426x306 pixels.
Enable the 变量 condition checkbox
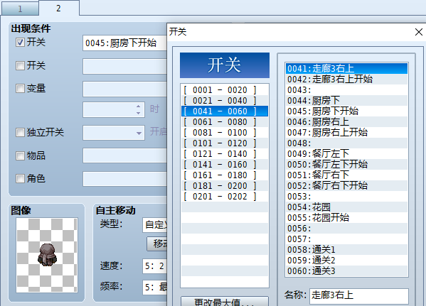pyautogui.click(x=20, y=89)
